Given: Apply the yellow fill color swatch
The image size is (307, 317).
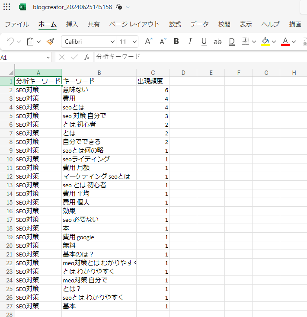Looking at the screenshot, I should (265, 42).
